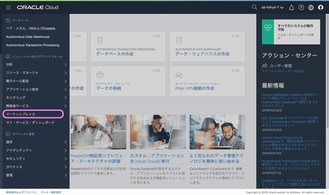This screenshot has width=329, height=195.
Task: Open the Oracle Cloud Infrastructure Marketplace news link
Action: tap(290, 143)
